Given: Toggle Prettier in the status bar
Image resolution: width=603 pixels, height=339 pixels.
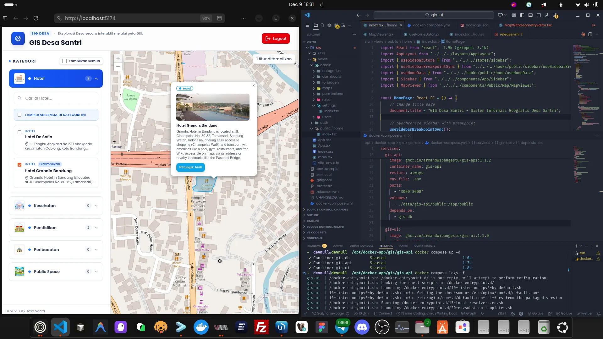Looking at the screenshot, I should tap(584, 313).
